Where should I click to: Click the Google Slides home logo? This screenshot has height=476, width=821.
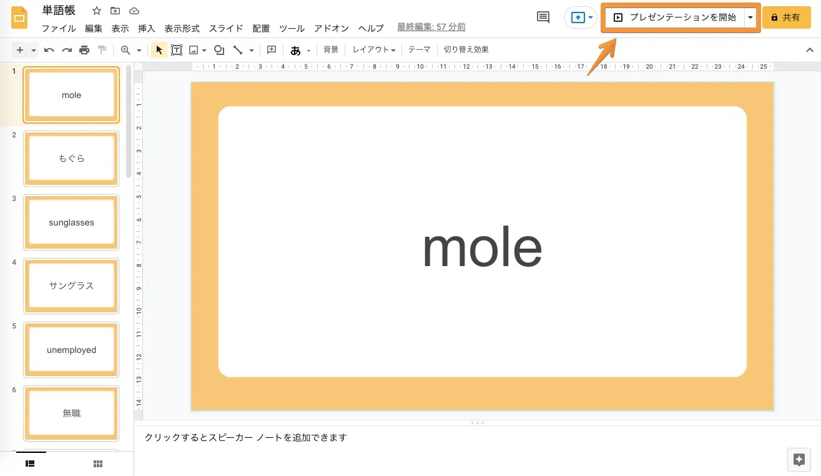tap(19, 18)
